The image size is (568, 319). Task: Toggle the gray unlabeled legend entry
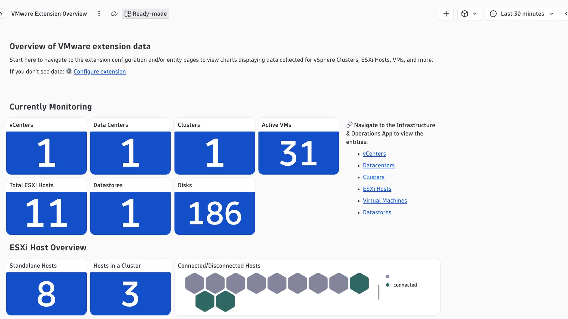(388, 277)
